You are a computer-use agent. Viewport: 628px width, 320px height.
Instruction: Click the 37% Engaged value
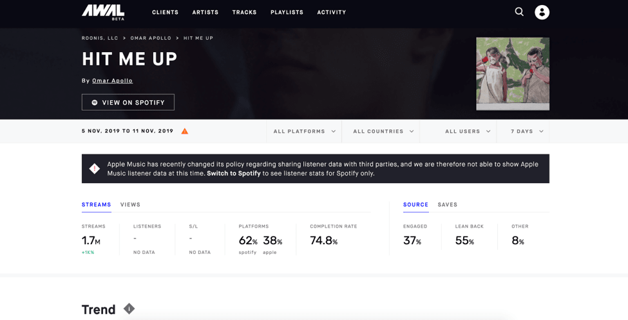coord(412,240)
